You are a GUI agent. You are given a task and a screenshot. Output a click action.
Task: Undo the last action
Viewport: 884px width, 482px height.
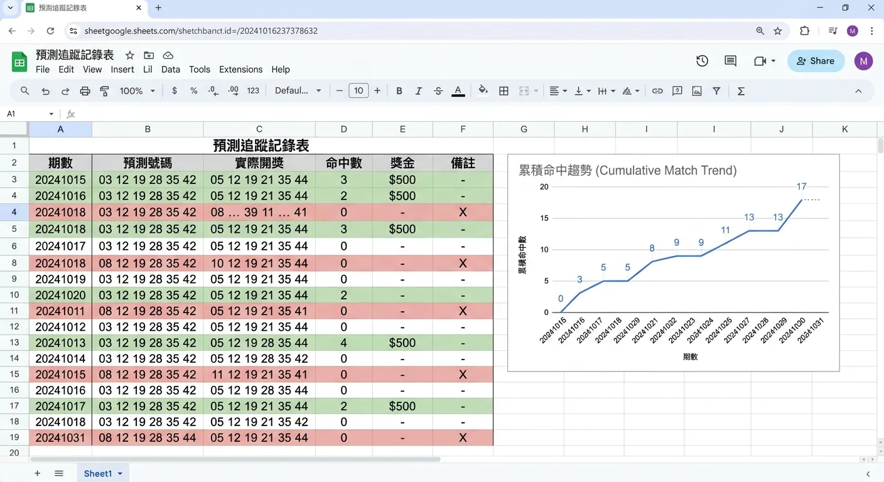pos(45,91)
